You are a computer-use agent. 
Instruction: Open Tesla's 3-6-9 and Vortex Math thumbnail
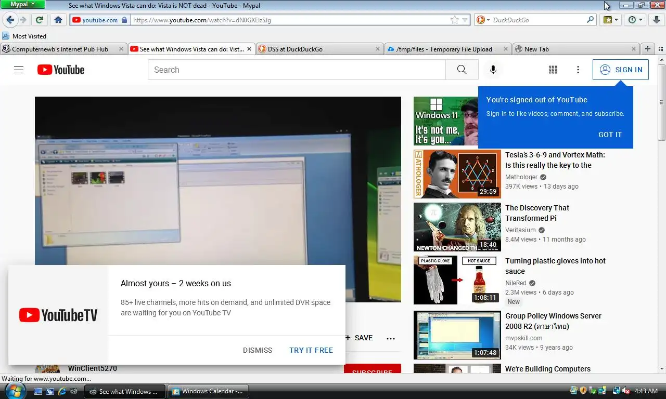pyautogui.click(x=457, y=174)
